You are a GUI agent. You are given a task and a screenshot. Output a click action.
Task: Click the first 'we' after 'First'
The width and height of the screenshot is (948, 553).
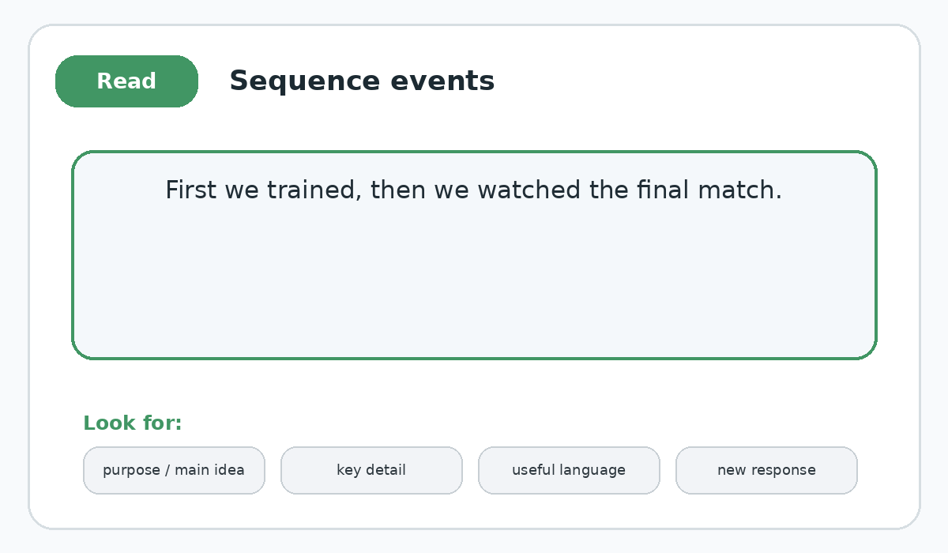click(243, 192)
